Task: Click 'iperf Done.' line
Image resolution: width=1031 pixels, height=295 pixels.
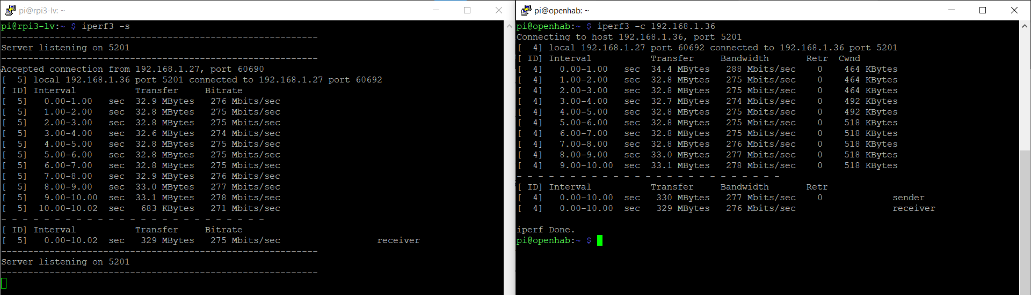Action: 546,230
